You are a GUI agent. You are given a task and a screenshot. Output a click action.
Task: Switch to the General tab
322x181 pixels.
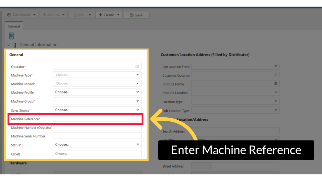tap(14, 26)
